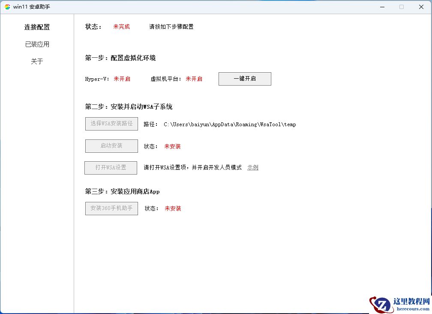Click the Hyper-V 未开启 status text
The height and width of the screenshot is (314, 432).
(x=122, y=79)
